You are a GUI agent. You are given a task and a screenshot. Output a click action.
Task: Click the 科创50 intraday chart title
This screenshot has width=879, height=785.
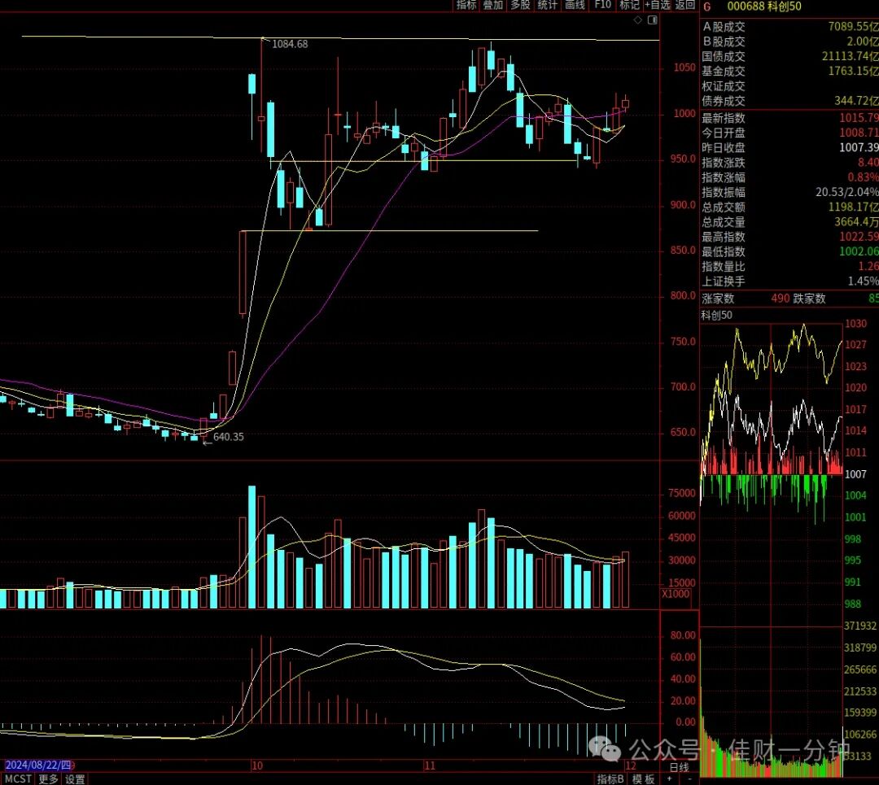tap(716, 316)
